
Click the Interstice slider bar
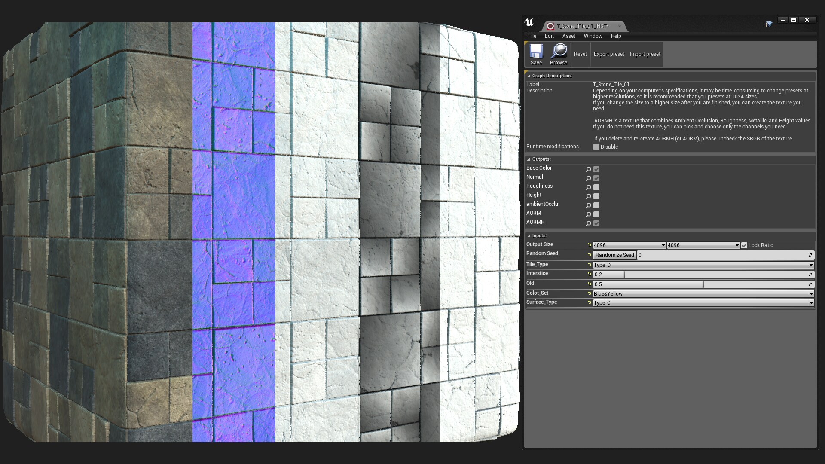click(700, 275)
